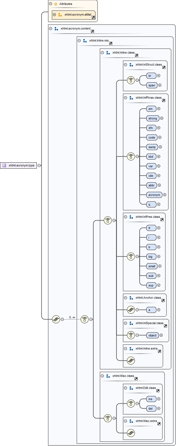Click the Inline.mix choice compositor icon
The width and height of the screenshot is (176, 446).
pyautogui.click(x=85, y=319)
